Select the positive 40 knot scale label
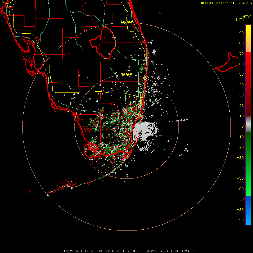Image resolution: width=253 pixels, height=253 pixels. [241, 85]
